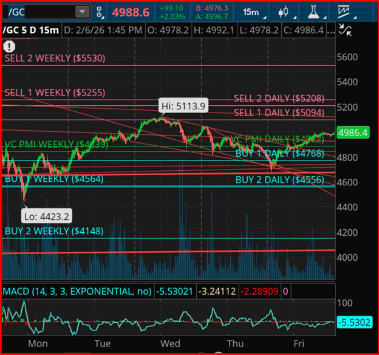Select the BUY 2 WEEKLY ($4148) level label
This screenshot has height=355, width=379.
[53, 231]
